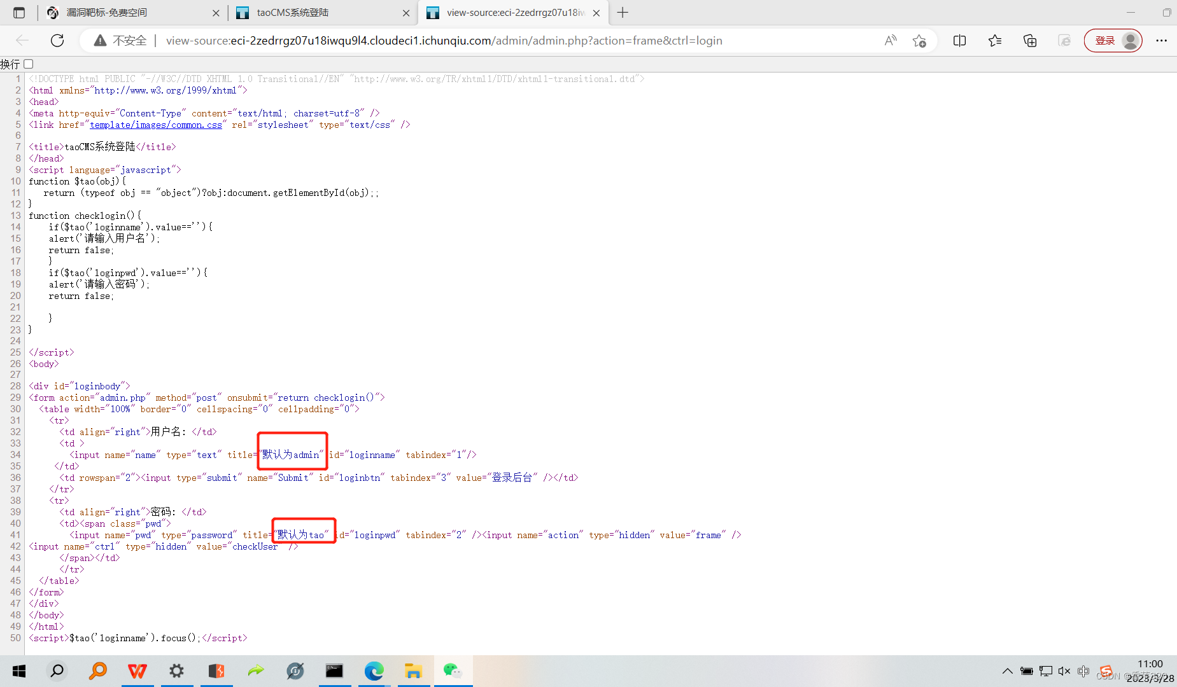
Task: Close the view-source tab
Action: click(596, 13)
